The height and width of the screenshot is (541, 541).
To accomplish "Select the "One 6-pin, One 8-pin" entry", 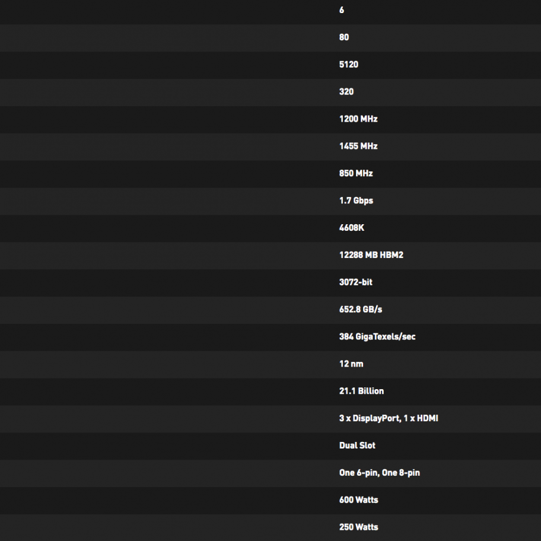I will click(x=380, y=473).
